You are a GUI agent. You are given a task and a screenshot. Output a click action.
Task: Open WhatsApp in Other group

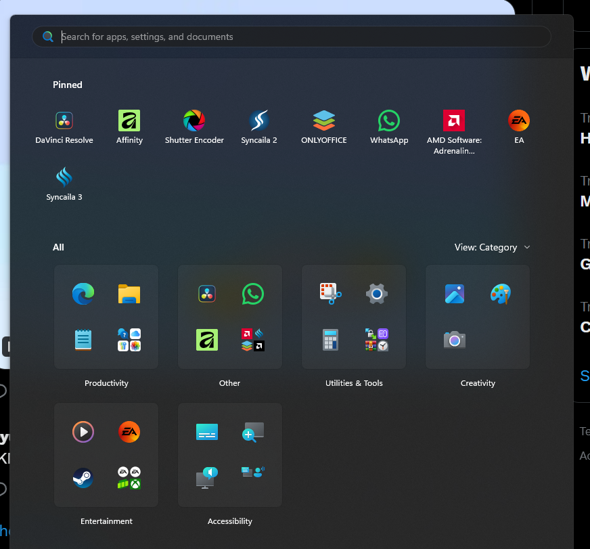click(253, 294)
